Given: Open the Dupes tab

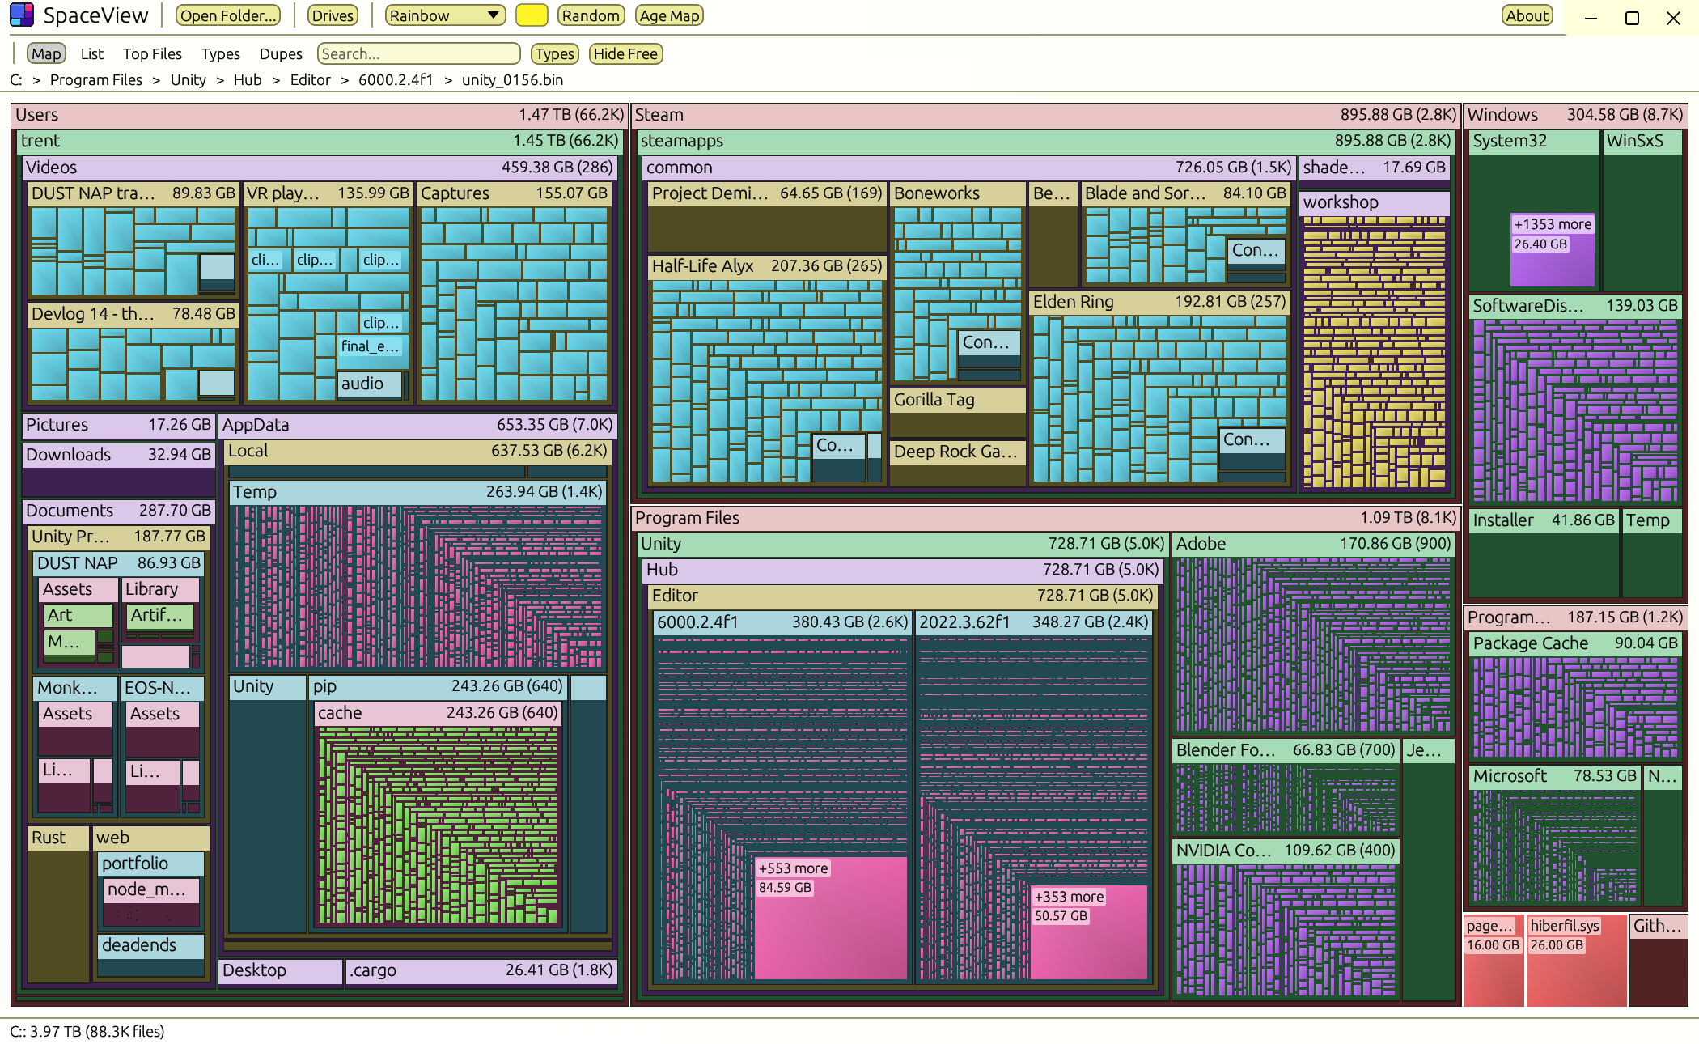Looking at the screenshot, I should pos(281,53).
